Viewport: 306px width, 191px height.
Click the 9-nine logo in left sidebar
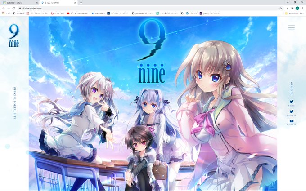14,36
